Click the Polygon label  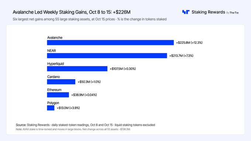click(x=53, y=103)
